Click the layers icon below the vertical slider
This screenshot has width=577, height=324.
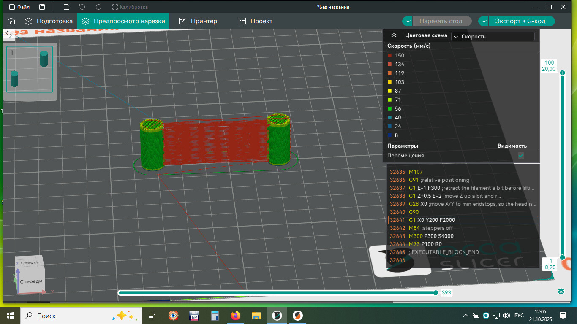(561, 291)
